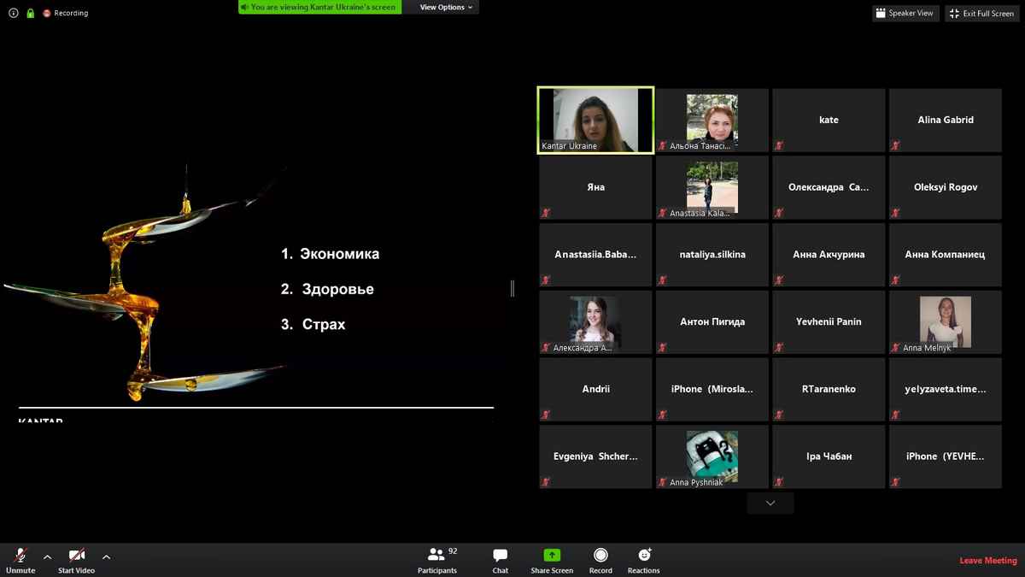
Task: Click the panel resize divider handle
Action: 512,289
